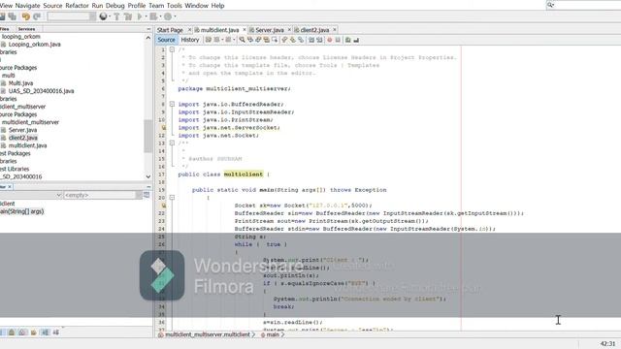The image size is (621, 349).
Task: Open the project configuration combo box
Action: point(71,16)
